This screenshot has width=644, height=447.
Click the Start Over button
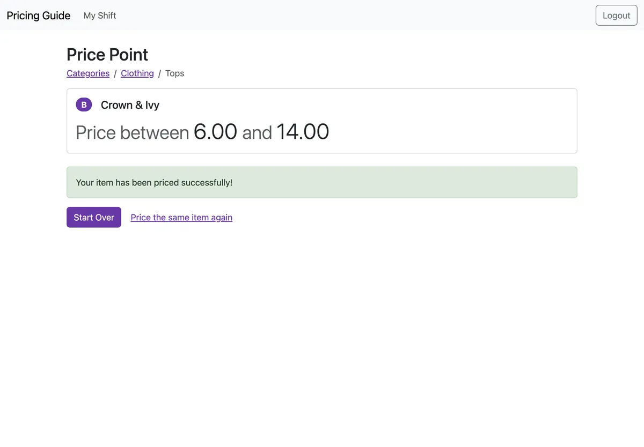click(94, 217)
